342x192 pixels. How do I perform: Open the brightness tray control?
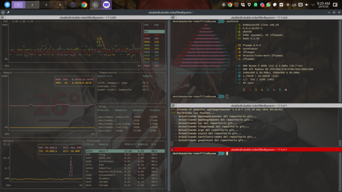click(287, 5)
